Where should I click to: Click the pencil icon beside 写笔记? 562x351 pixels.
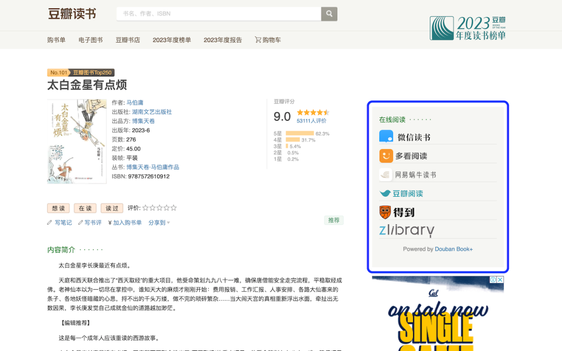pyautogui.click(x=49, y=223)
